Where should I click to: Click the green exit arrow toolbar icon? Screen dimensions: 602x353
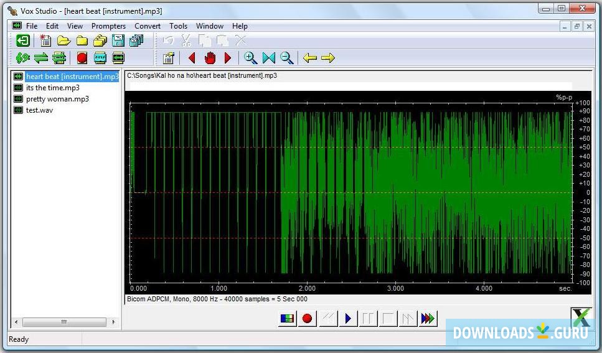22,40
